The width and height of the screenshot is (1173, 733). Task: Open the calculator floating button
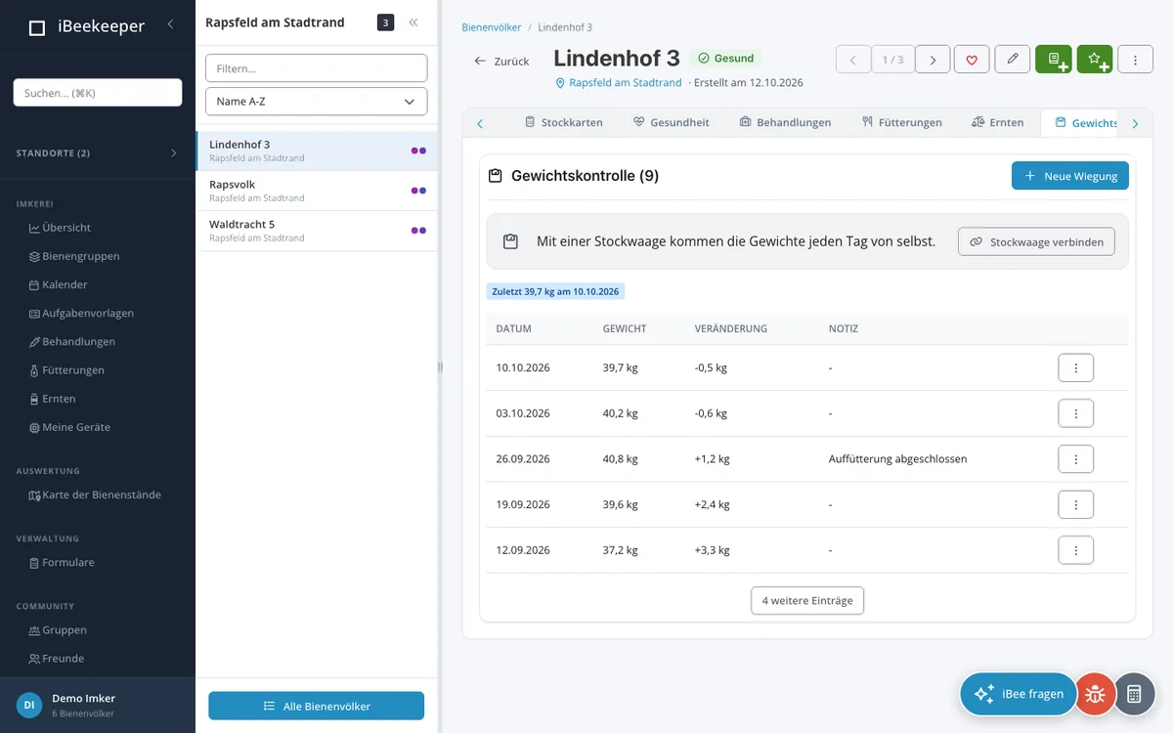[x=1134, y=694]
